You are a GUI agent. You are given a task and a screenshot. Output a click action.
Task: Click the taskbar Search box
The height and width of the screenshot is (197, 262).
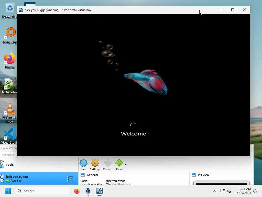[x=43, y=191]
